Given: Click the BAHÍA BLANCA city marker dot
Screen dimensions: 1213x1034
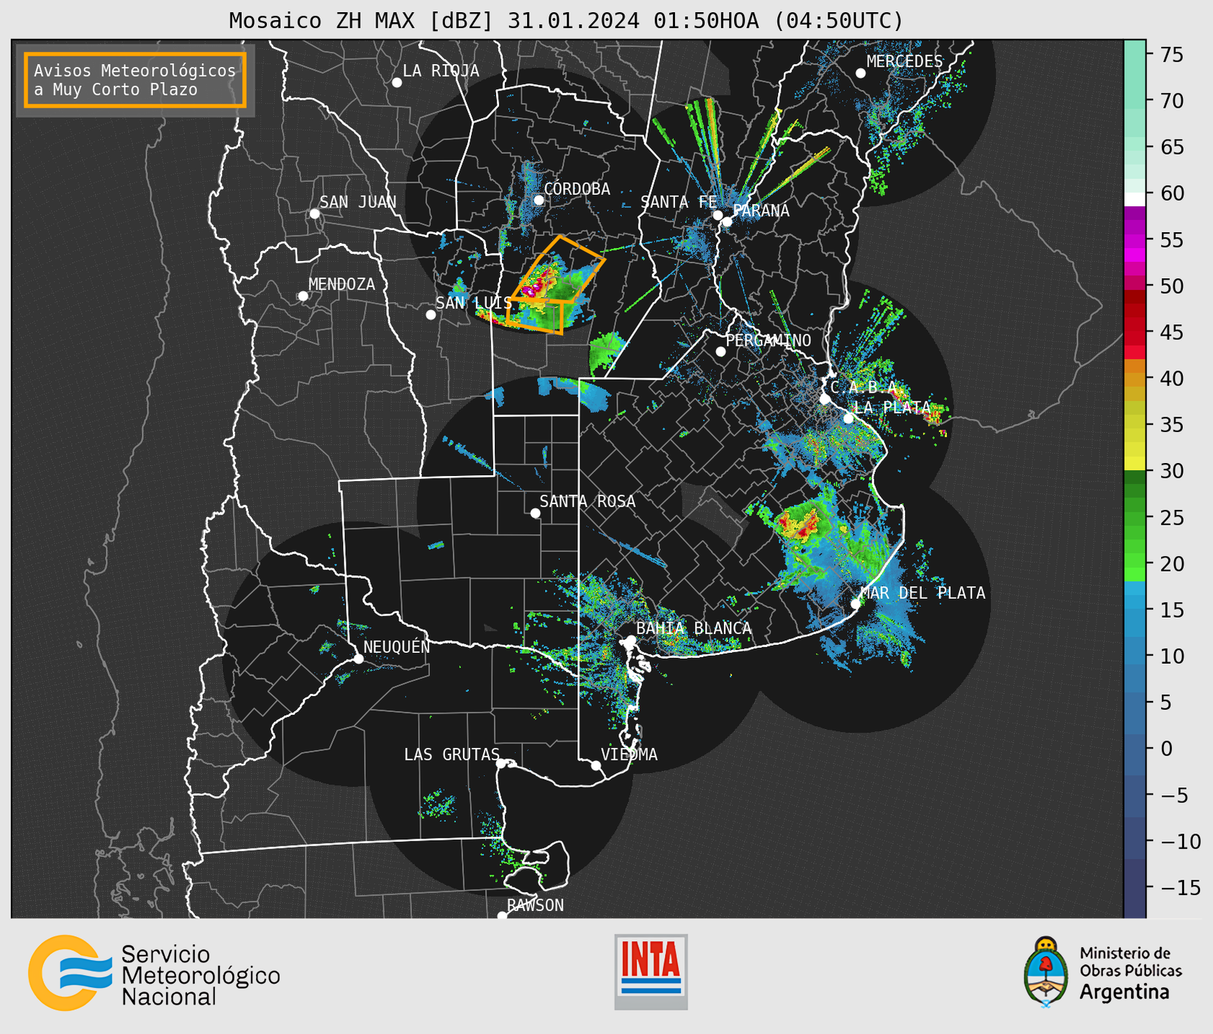Looking at the screenshot, I should point(631,640).
